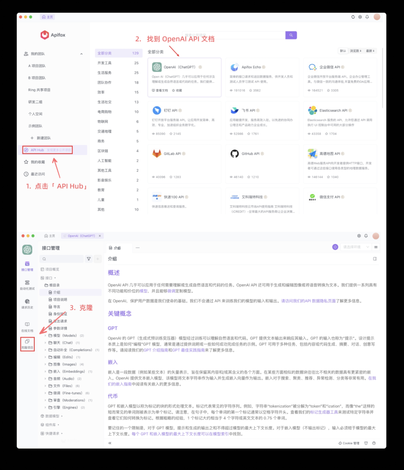
Task: Sort by 最新
Action: (370, 51)
